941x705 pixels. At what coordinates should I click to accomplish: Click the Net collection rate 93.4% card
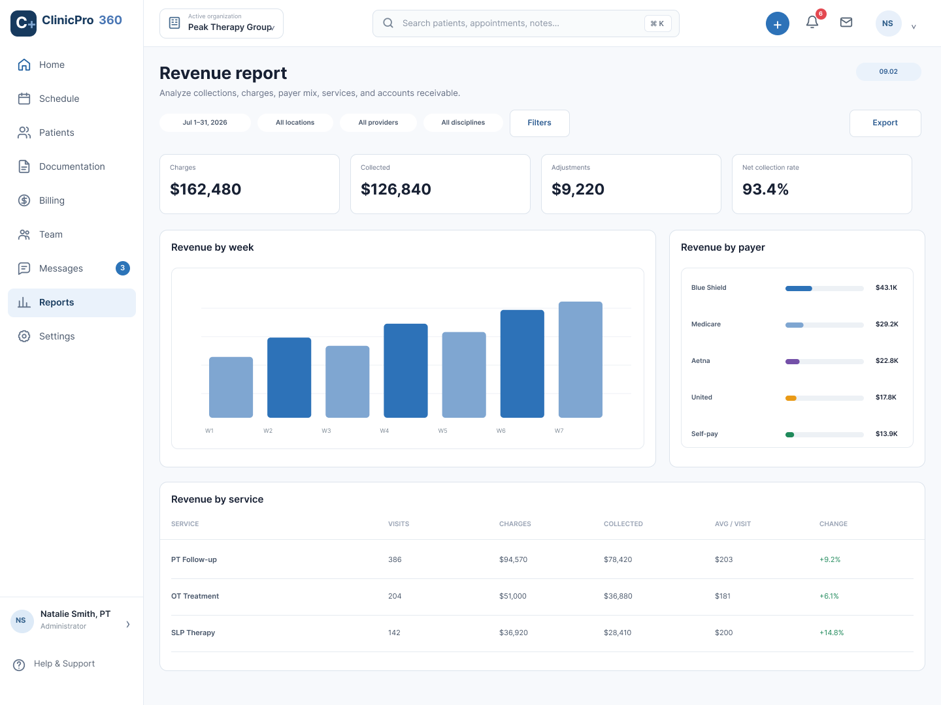(x=822, y=184)
